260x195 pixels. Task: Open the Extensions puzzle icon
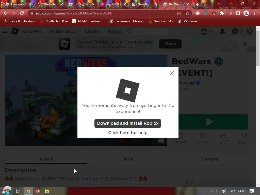222,13
